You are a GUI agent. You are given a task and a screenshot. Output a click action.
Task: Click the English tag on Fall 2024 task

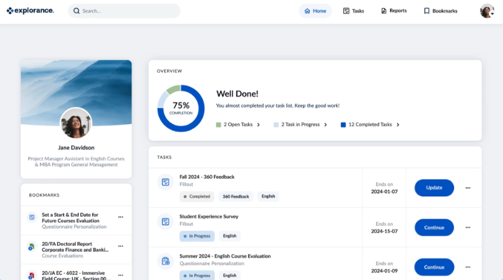coord(268,196)
